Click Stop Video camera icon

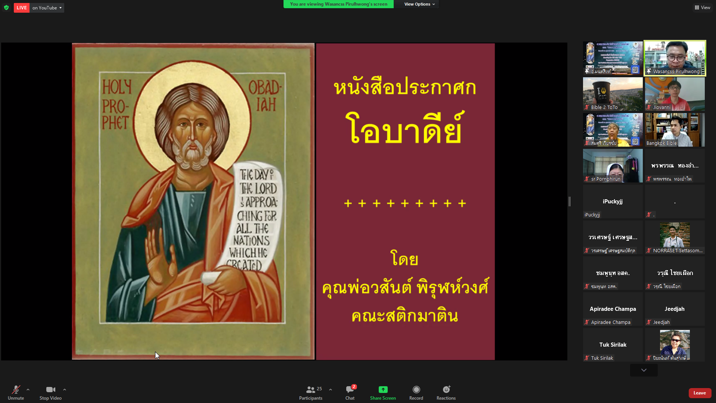pyautogui.click(x=50, y=390)
